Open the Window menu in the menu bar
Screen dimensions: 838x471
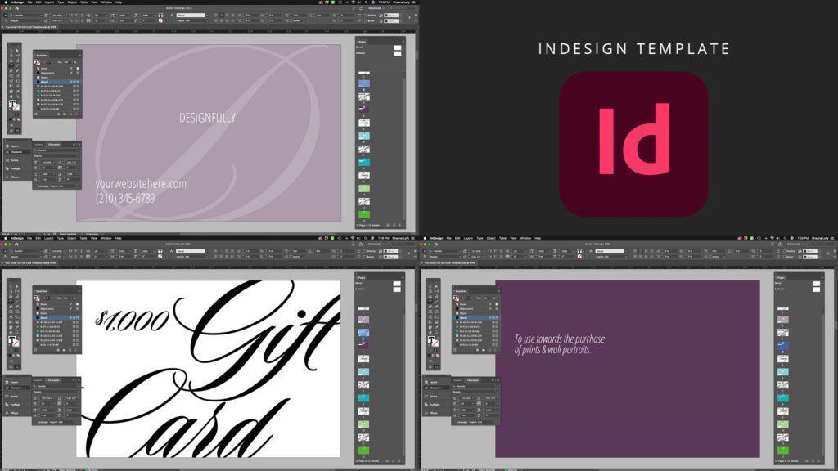pyautogui.click(x=106, y=2)
